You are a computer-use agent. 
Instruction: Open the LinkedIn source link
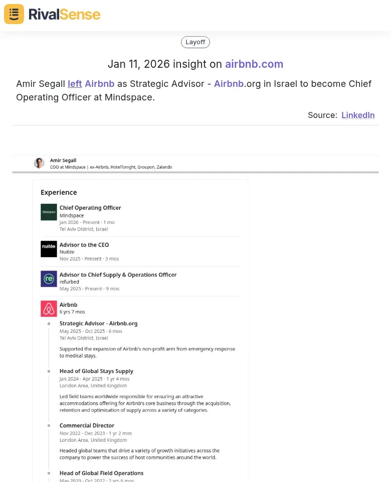point(358,115)
